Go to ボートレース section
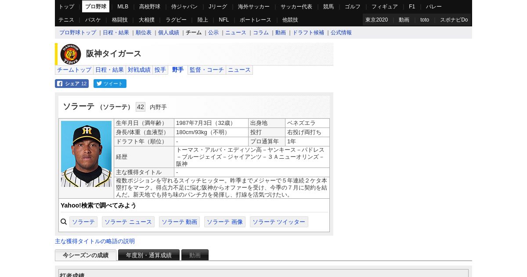527x277 pixels. click(x=256, y=20)
